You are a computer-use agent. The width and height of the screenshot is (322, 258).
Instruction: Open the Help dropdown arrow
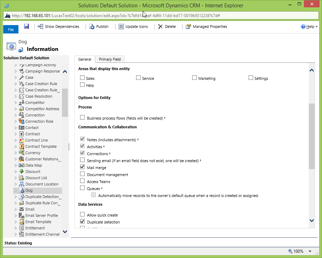316,27
